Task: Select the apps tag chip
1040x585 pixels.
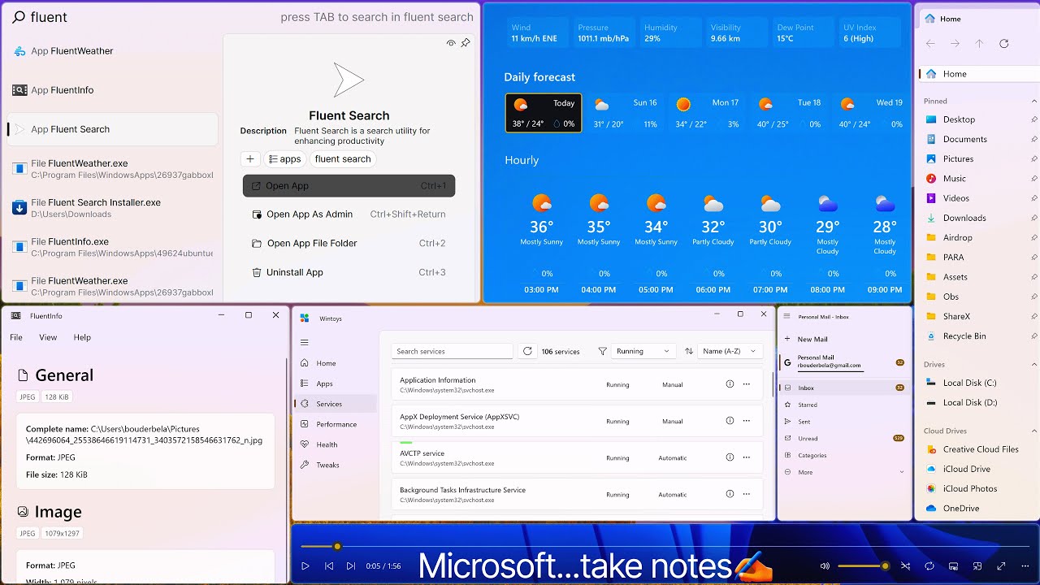Action: point(285,159)
